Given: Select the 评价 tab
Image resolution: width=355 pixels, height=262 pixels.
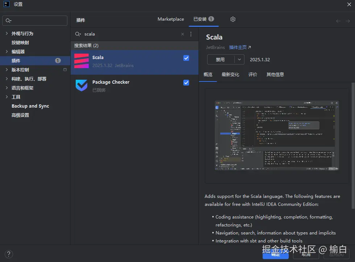Looking at the screenshot, I should (x=253, y=75).
